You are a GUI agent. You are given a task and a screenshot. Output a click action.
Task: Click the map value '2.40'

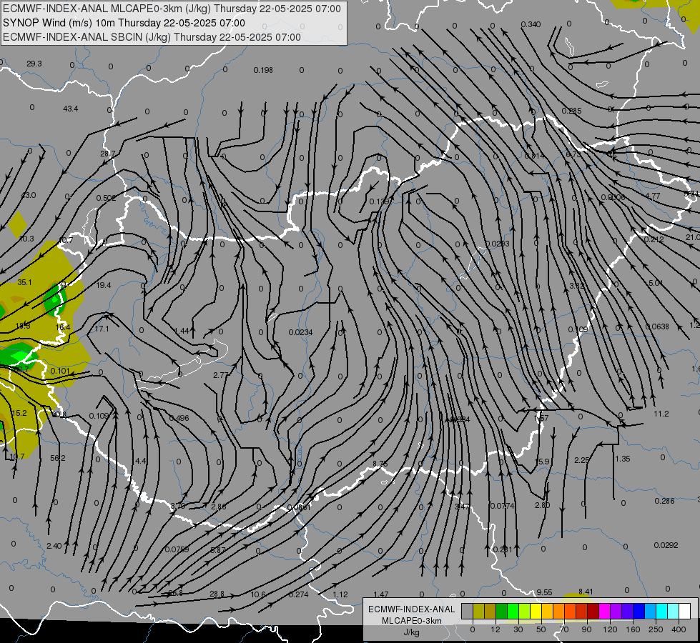(54, 546)
